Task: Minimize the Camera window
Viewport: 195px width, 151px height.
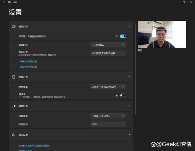Action: click(x=175, y=2)
